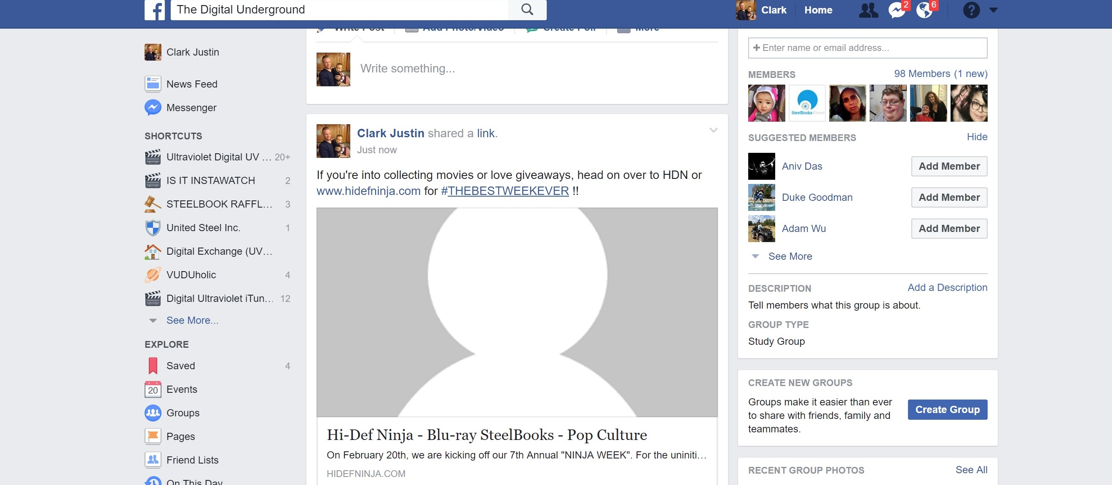
Task: Click Clark Justin avatar on post
Action: point(333,141)
